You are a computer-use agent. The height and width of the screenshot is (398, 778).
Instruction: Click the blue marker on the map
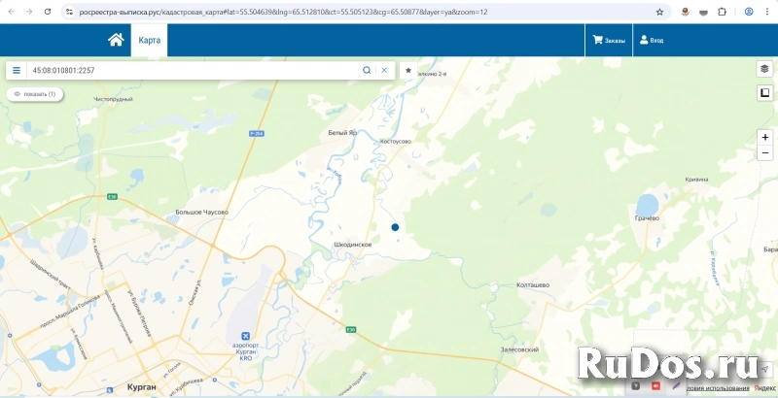(x=395, y=227)
